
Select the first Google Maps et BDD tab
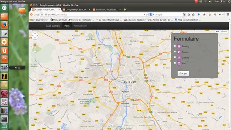pyautogui.click(x=45, y=10)
